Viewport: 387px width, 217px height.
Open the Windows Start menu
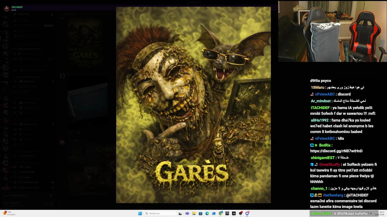click(x=140, y=213)
